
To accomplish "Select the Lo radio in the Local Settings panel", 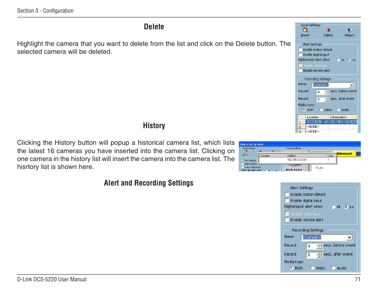I will coord(349,60).
